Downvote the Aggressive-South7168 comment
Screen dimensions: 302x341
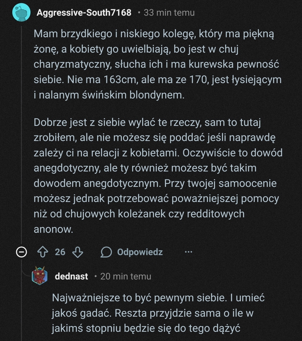coord(77,252)
